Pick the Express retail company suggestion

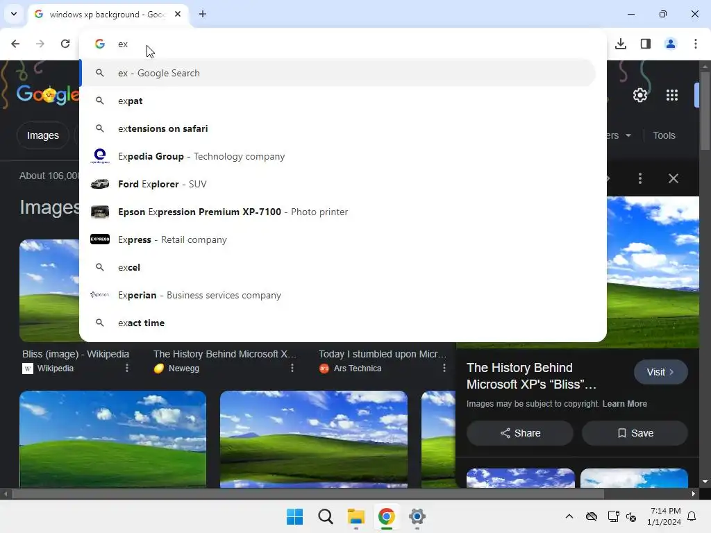pyautogui.click(x=338, y=239)
